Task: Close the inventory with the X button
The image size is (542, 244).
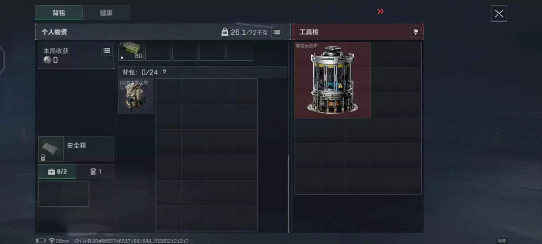Action: 499,14
